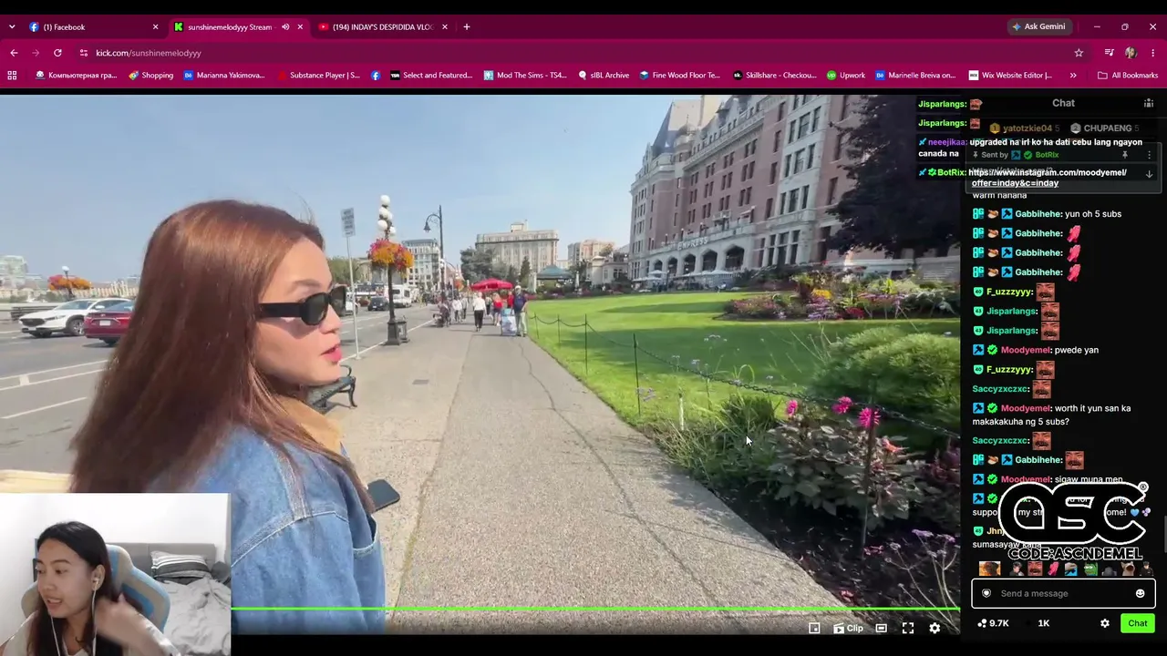Open the Mod The Sims bookmark
Image resolution: width=1167 pixels, height=656 pixels.
coord(524,75)
